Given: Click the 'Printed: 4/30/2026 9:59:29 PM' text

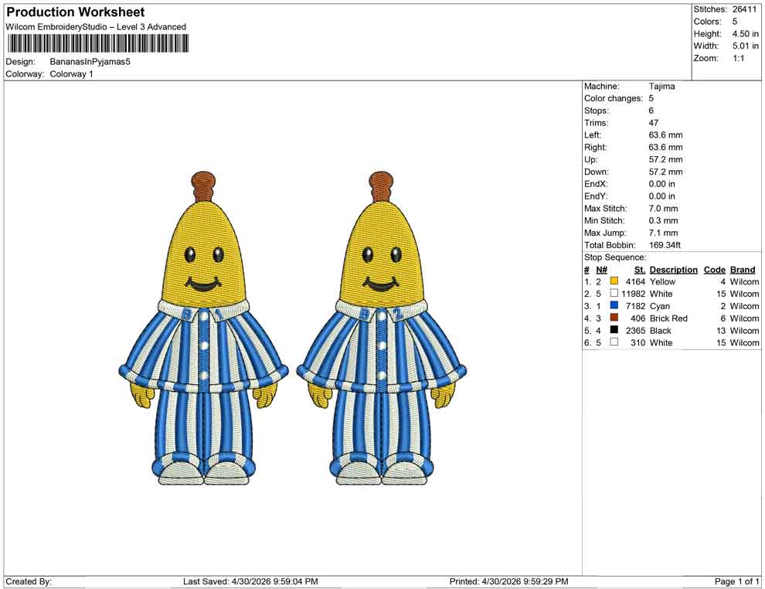Looking at the screenshot, I should tap(509, 581).
